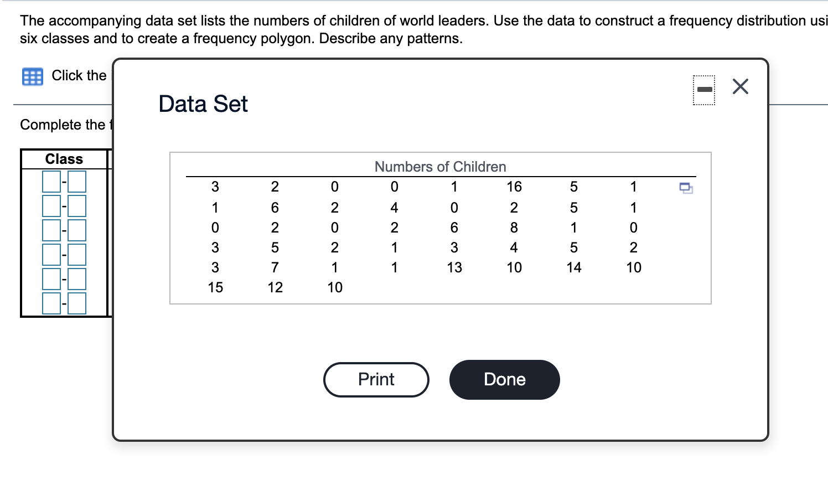Click sixth class upper limit input box
Viewport: 828px width, 485px height.
(x=77, y=303)
